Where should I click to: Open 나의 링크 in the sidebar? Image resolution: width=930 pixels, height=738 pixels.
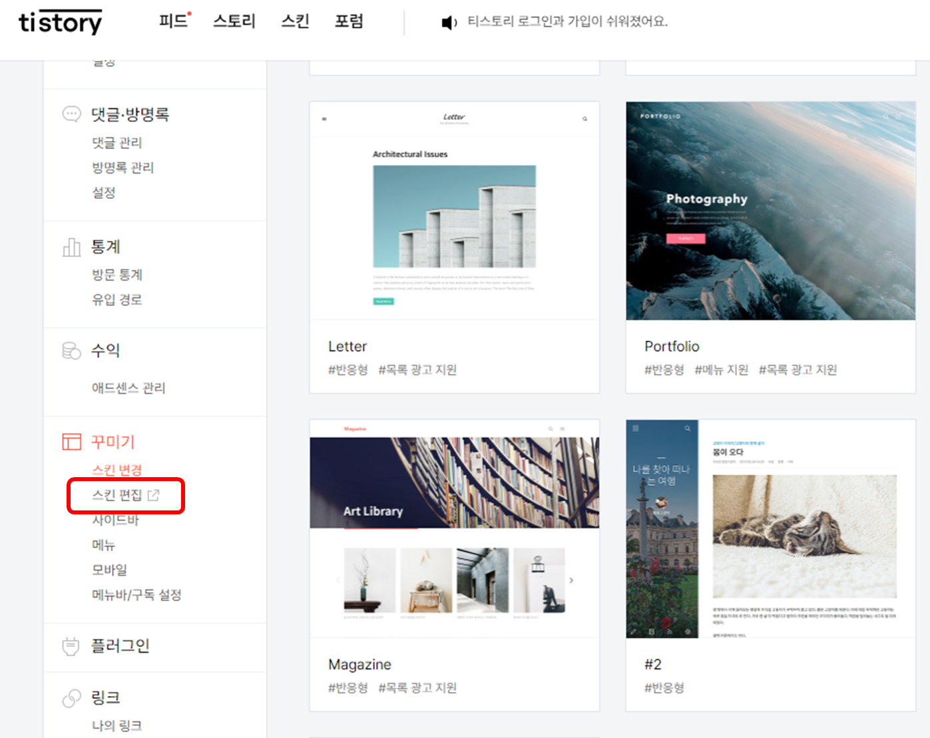pos(117,725)
